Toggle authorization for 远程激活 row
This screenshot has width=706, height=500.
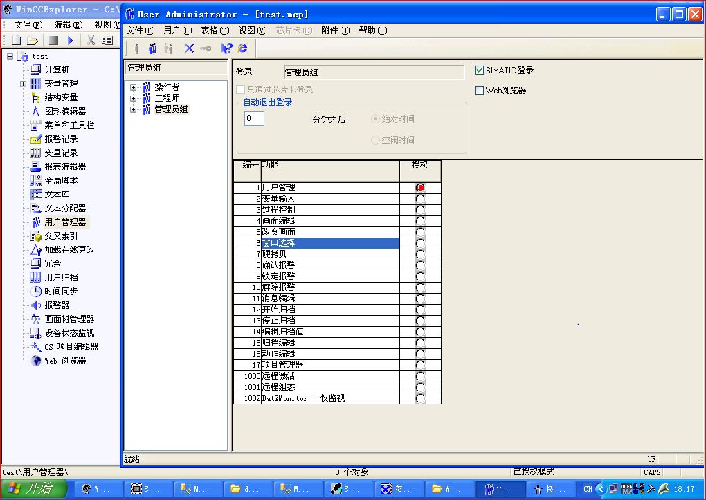(420, 376)
